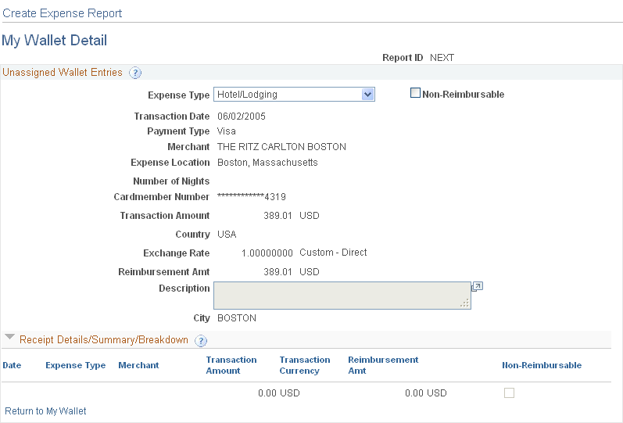This screenshot has height=423, width=623.
Task: Tick the Non-Reimbursable checkbox near Expense Type
Action: tap(415, 93)
